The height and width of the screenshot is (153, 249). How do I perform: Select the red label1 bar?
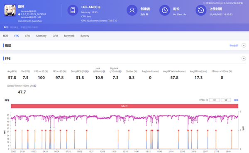point(124,106)
